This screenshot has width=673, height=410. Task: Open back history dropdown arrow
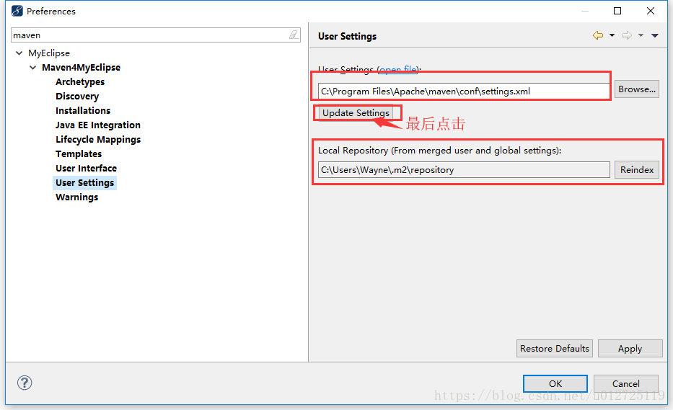(612, 35)
